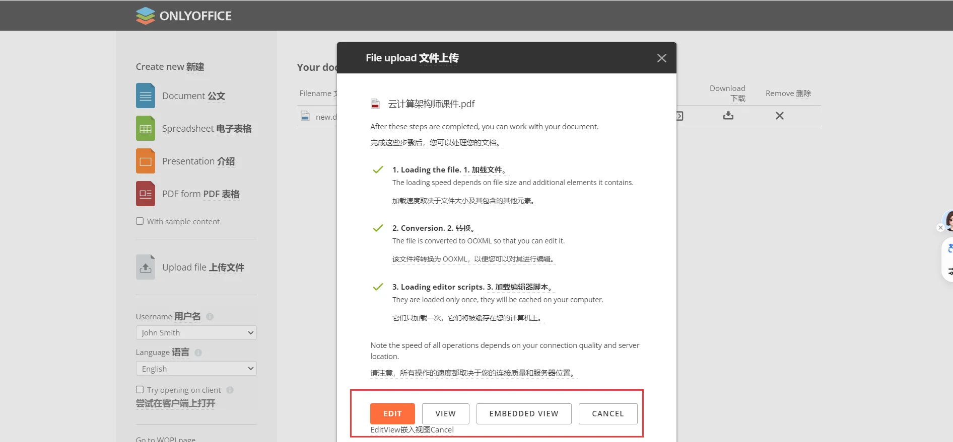Click the embedded view icon in file row

680,116
